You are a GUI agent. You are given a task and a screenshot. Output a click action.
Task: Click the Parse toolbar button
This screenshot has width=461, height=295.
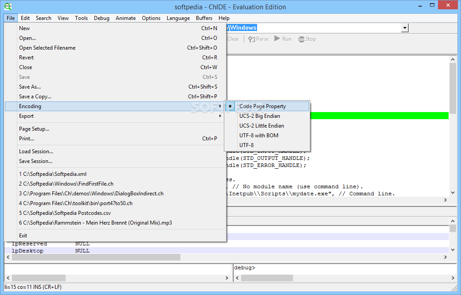click(258, 39)
